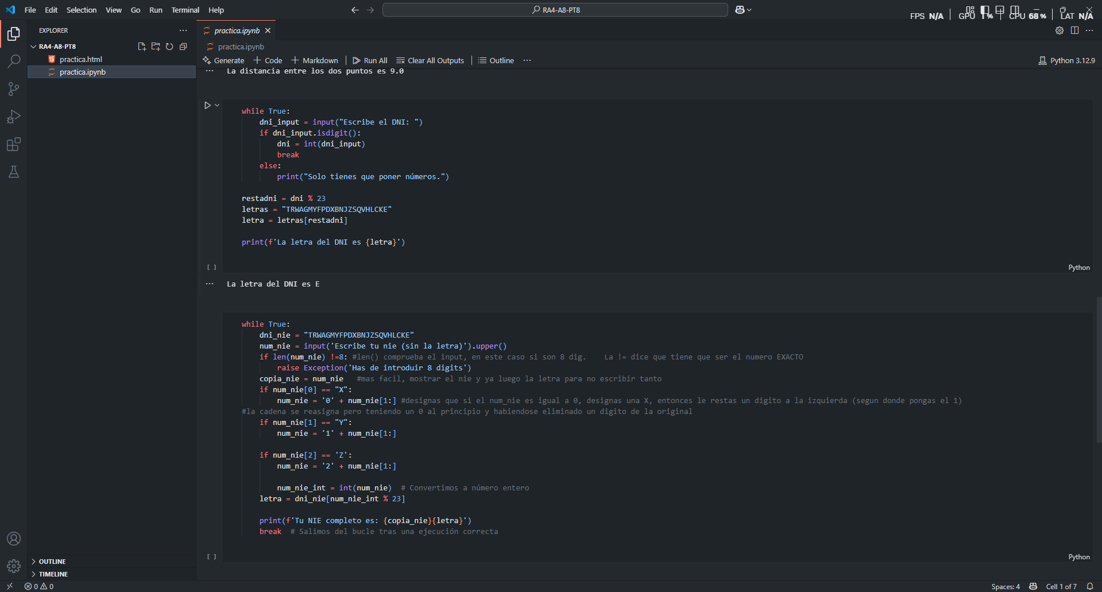Viewport: 1102px width, 592px height.
Task: Open the View menu
Action: [x=114, y=10]
